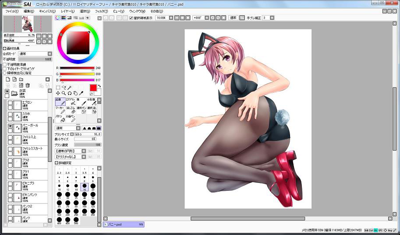Select the magnifier zoom tool
Screen dimensions: 400x235
click(x=64, y=93)
